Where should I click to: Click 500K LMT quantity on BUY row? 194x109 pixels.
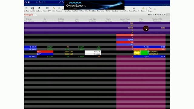point(69,54)
